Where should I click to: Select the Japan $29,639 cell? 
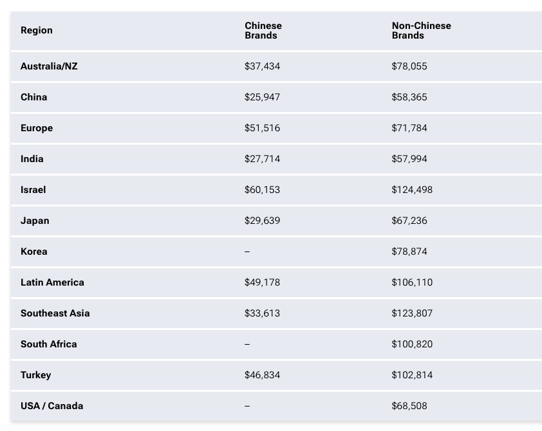pos(263,221)
